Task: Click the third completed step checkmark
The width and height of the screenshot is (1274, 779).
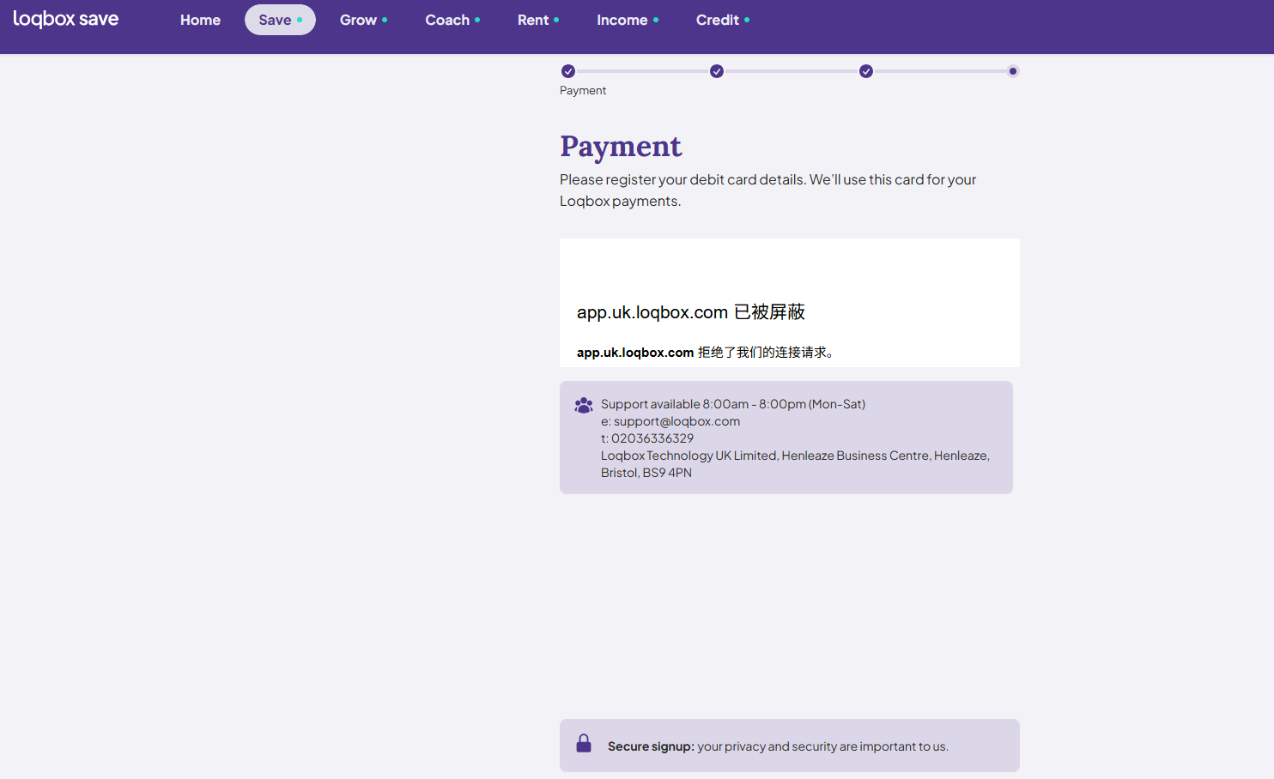Action: (x=866, y=71)
